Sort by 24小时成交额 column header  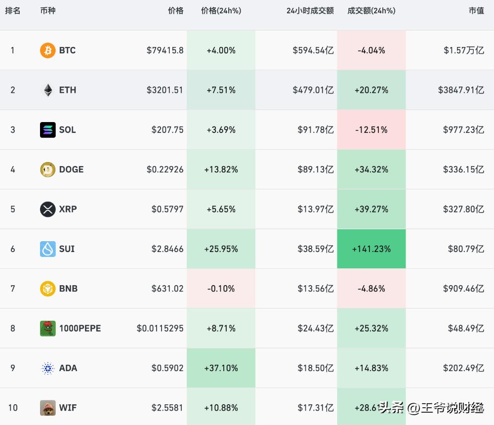[x=310, y=11]
